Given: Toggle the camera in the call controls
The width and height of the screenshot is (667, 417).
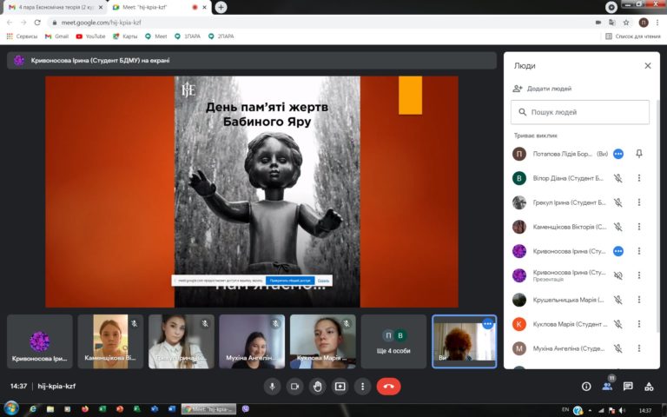Looking at the screenshot, I should click(x=294, y=387).
